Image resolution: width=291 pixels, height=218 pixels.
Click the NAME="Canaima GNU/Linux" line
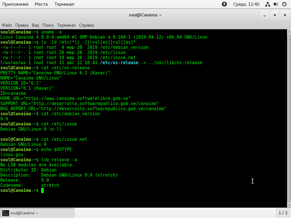[x=31, y=78]
